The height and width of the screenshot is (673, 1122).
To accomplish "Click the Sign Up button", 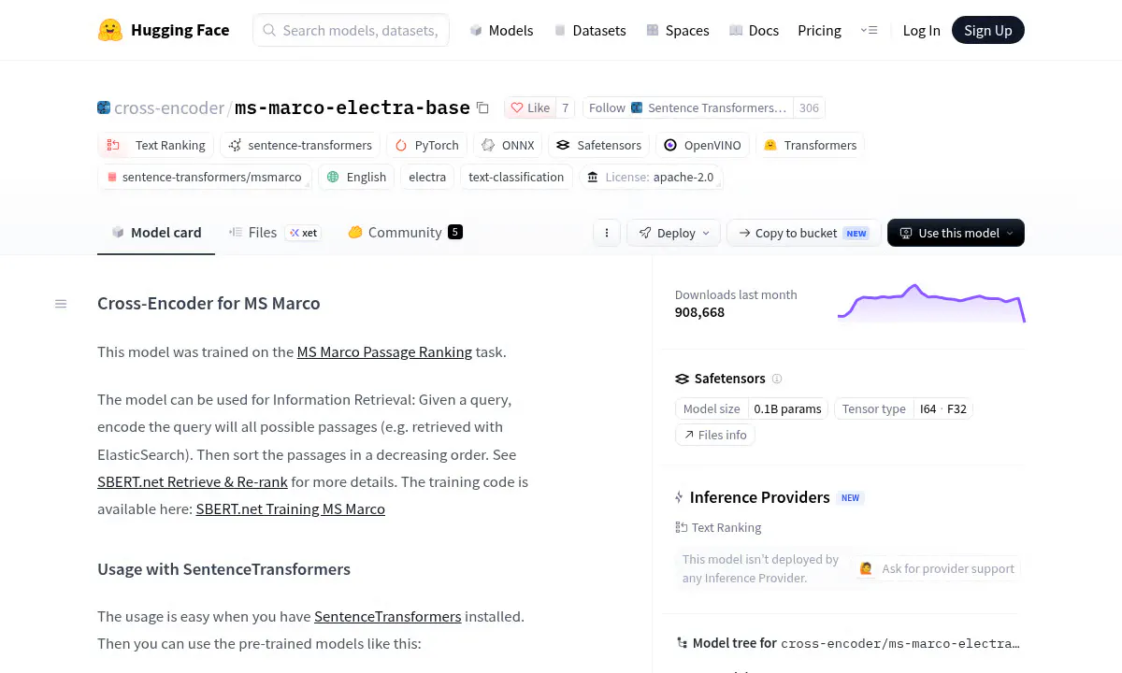I will [988, 30].
